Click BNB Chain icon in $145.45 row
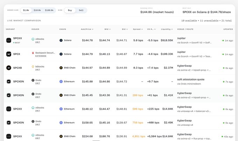This screenshot has height=141, width=238. pos(61,95)
